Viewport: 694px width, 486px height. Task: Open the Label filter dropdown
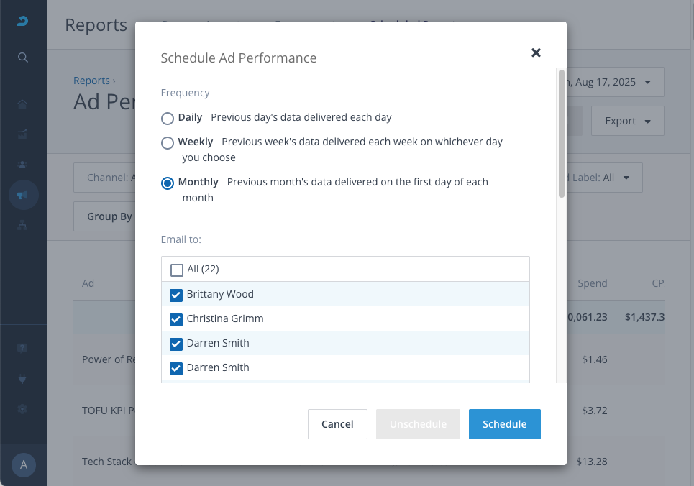pos(606,178)
